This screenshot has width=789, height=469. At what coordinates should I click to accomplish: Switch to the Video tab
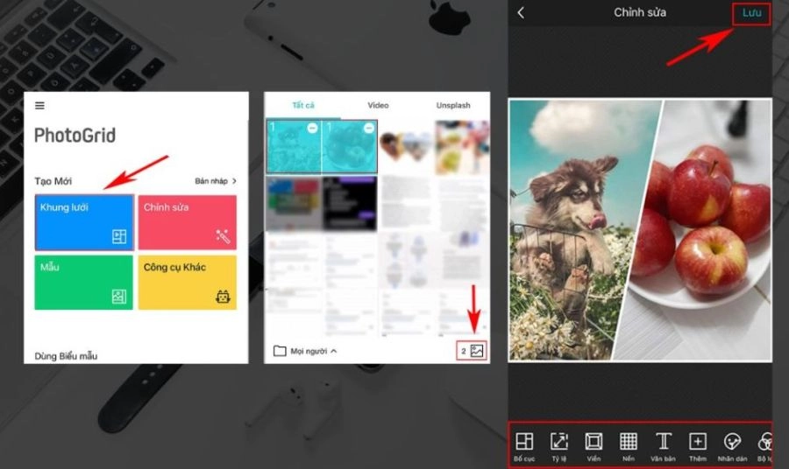tap(378, 106)
